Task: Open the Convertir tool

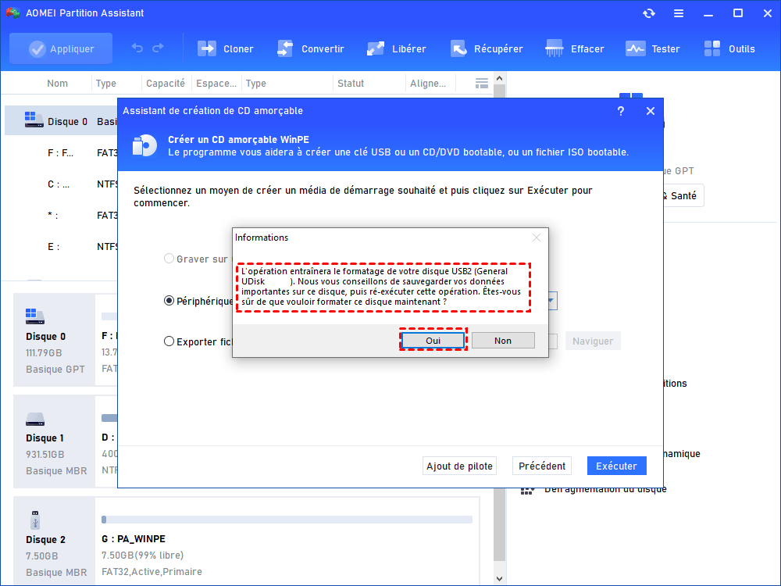Action: pyautogui.click(x=285, y=48)
